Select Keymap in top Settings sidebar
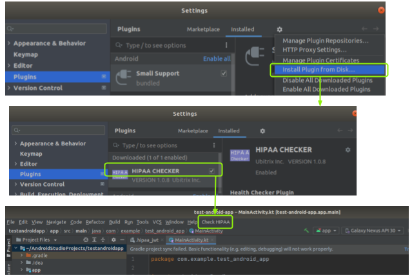Screen dimensions: 412x279 click(26, 54)
